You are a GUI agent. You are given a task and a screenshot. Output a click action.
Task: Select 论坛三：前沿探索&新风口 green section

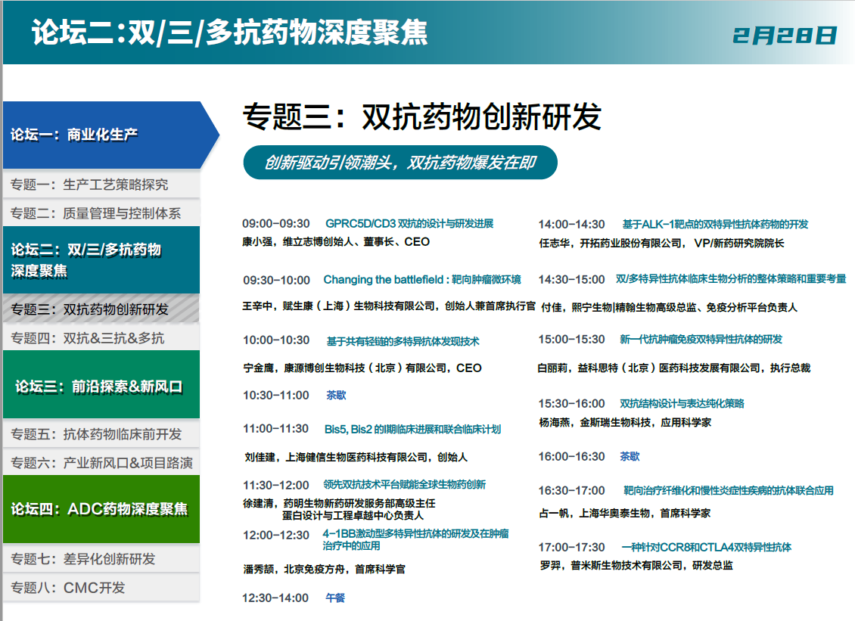point(101,387)
